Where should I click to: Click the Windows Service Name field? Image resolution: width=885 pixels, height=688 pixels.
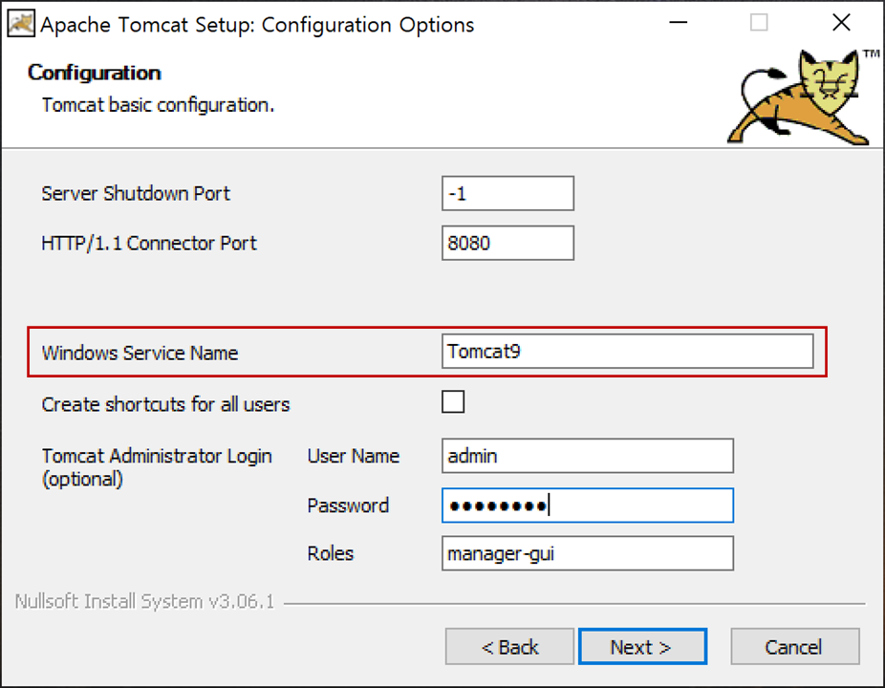coord(627,351)
